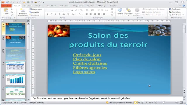
Task: Open the font size combo box
Action: [x=67, y=10]
